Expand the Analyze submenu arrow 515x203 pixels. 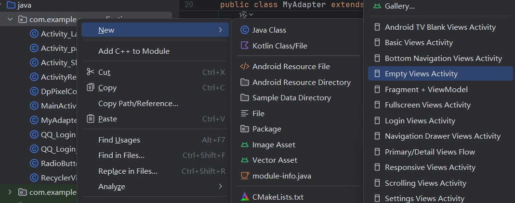point(220,186)
